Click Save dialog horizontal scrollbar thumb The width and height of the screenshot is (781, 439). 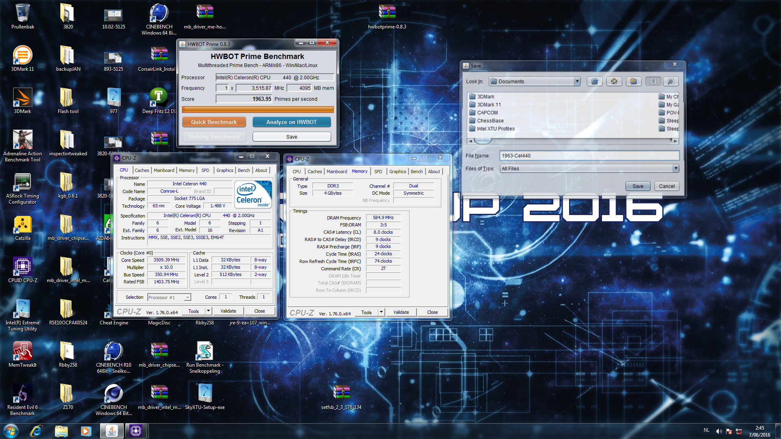tap(483, 141)
